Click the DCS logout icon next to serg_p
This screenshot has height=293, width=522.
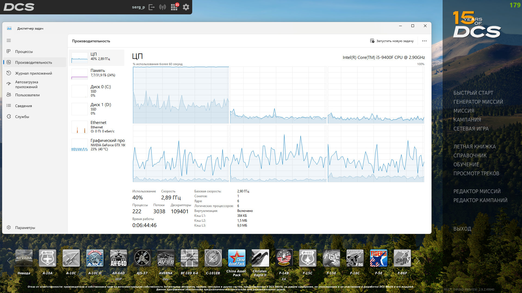(152, 7)
